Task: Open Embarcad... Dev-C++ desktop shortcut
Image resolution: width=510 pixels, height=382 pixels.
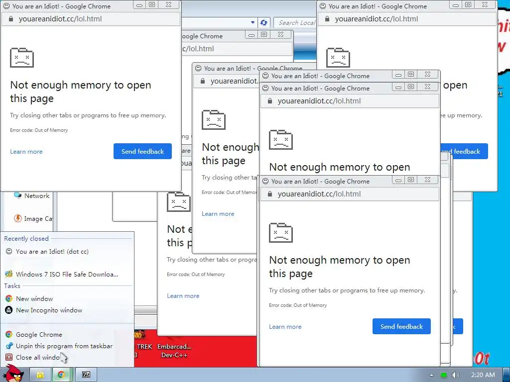Action: pyautogui.click(x=174, y=351)
